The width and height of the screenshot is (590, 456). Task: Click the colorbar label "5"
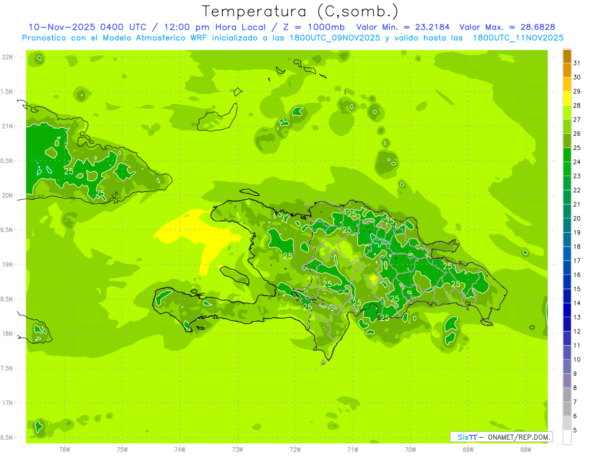tap(575, 430)
